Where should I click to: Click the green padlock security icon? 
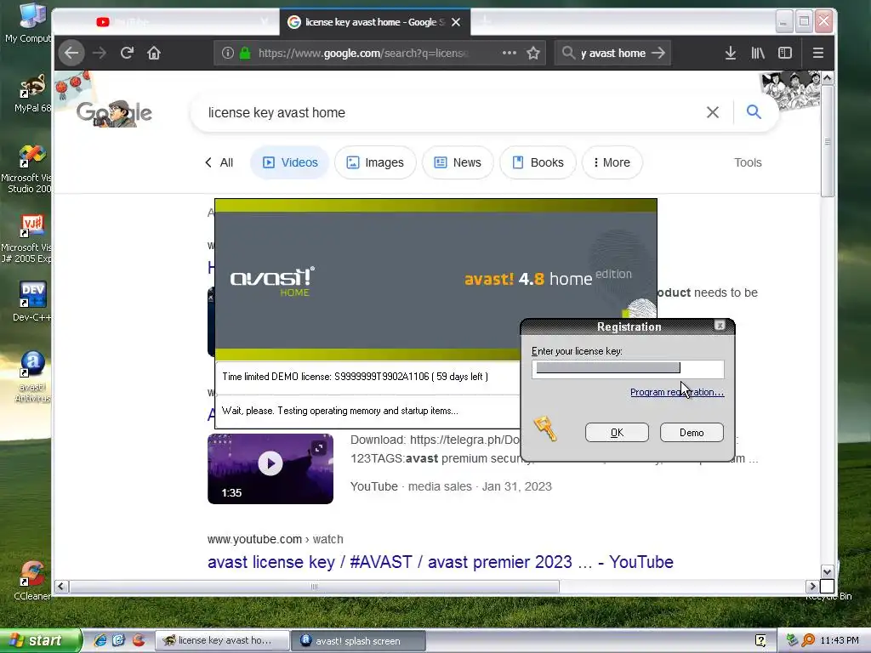tap(245, 54)
